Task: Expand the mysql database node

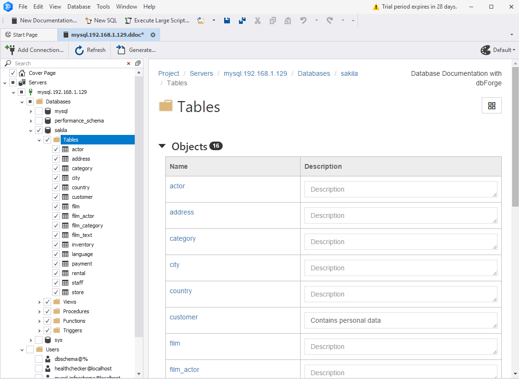Action: pyautogui.click(x=31, y=111)
